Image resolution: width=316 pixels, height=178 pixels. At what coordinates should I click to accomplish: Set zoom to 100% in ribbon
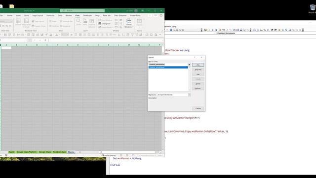point(85,22)
